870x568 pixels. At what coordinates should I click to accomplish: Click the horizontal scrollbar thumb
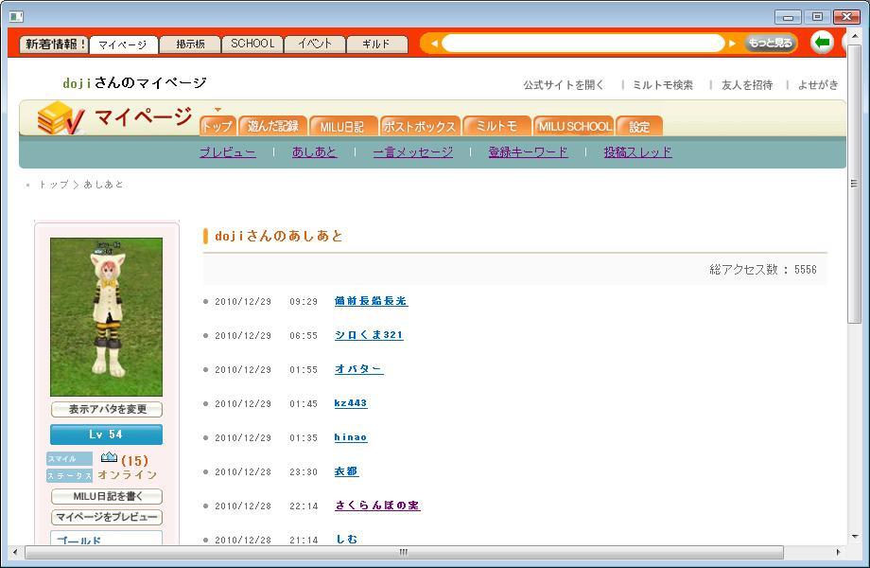(403, 552)
